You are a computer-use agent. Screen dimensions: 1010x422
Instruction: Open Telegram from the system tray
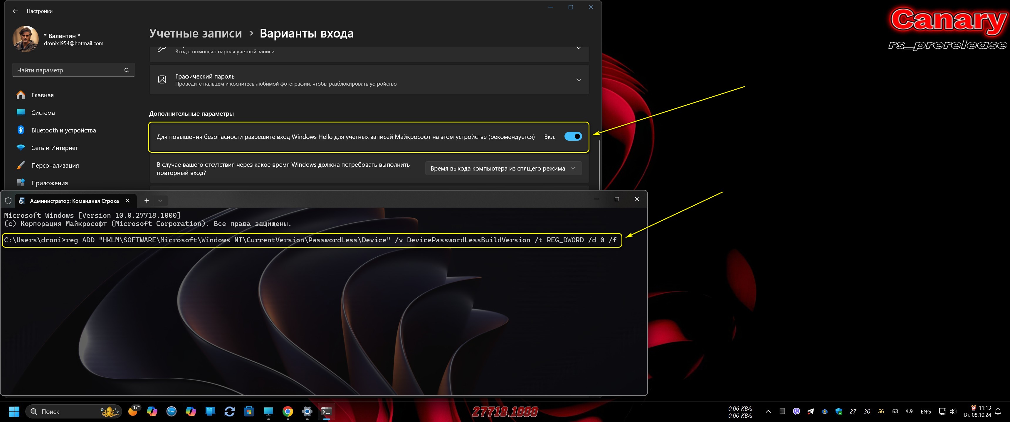pyautogui.click(x=810, y=411)
